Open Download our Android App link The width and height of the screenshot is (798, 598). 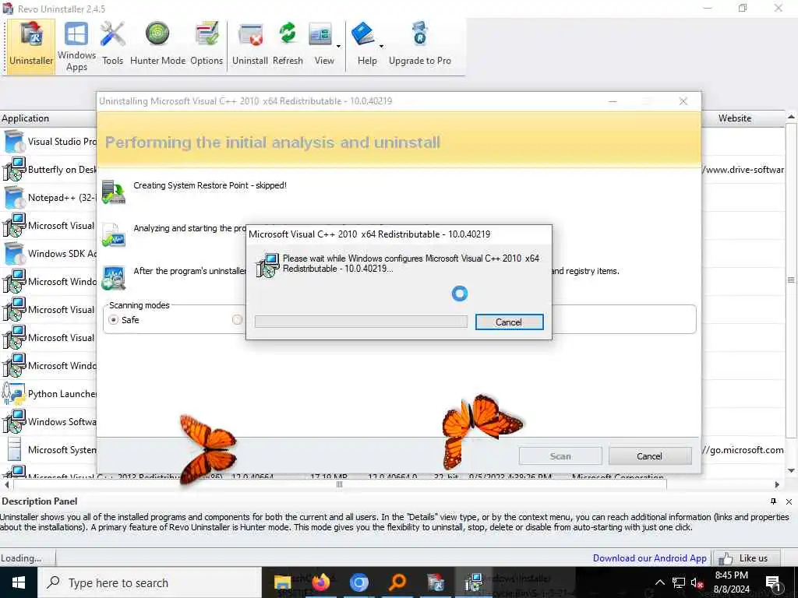649,558
